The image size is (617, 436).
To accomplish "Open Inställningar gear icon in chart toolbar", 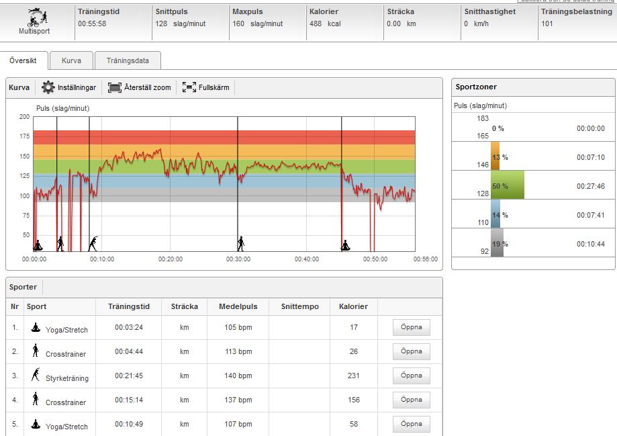I will pyautogui.click(x=48, y=87).
